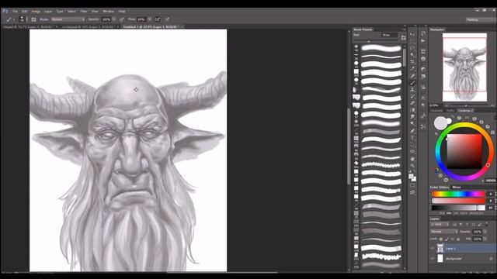Image resolution: width=497 pixels, height=279 pixels.
Task: Select the Eraser tool
Action: (412, 103)
